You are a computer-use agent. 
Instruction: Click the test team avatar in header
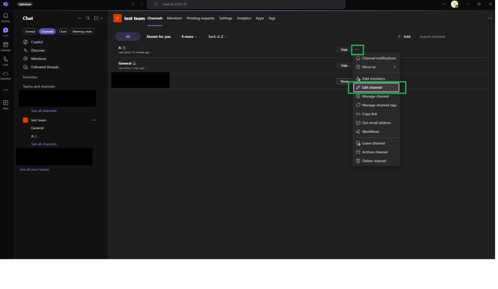click(117, 18)
